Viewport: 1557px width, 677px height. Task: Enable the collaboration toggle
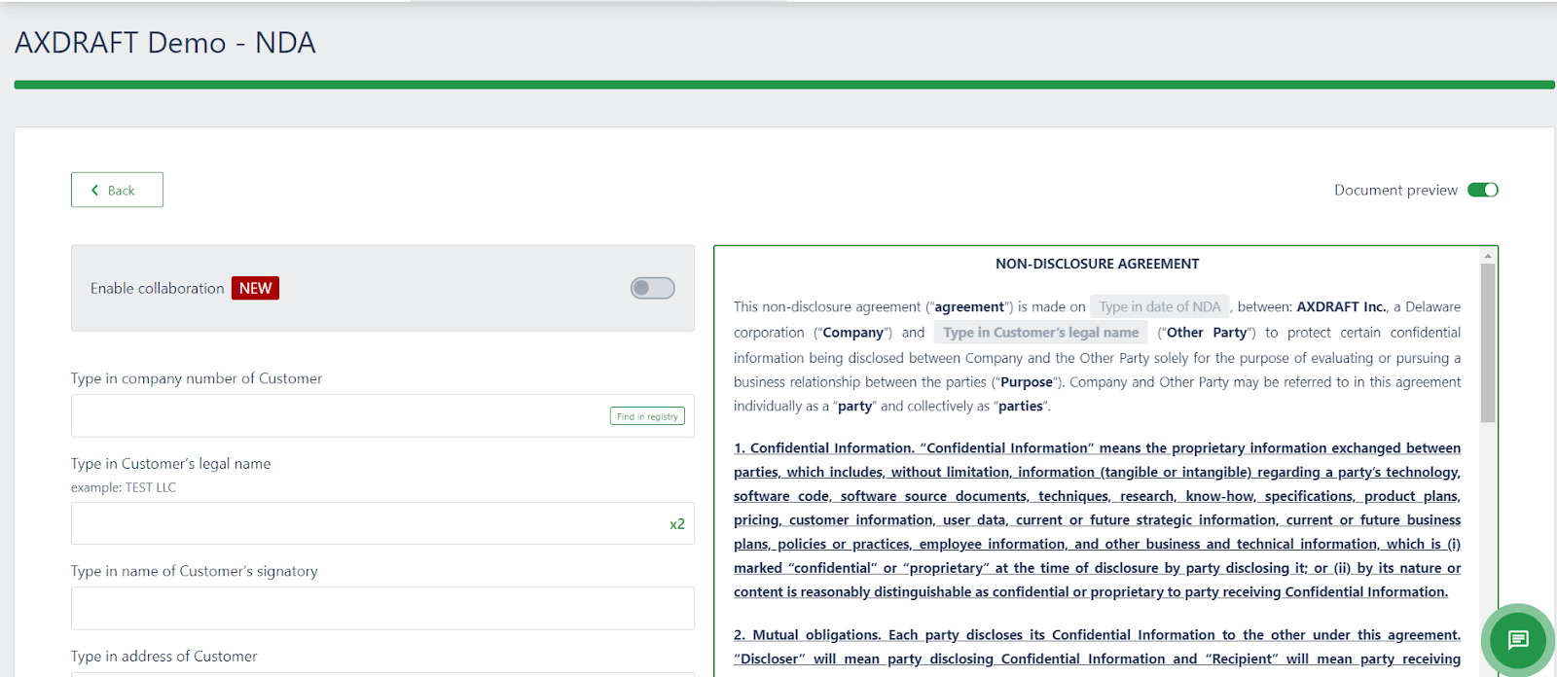652,288
